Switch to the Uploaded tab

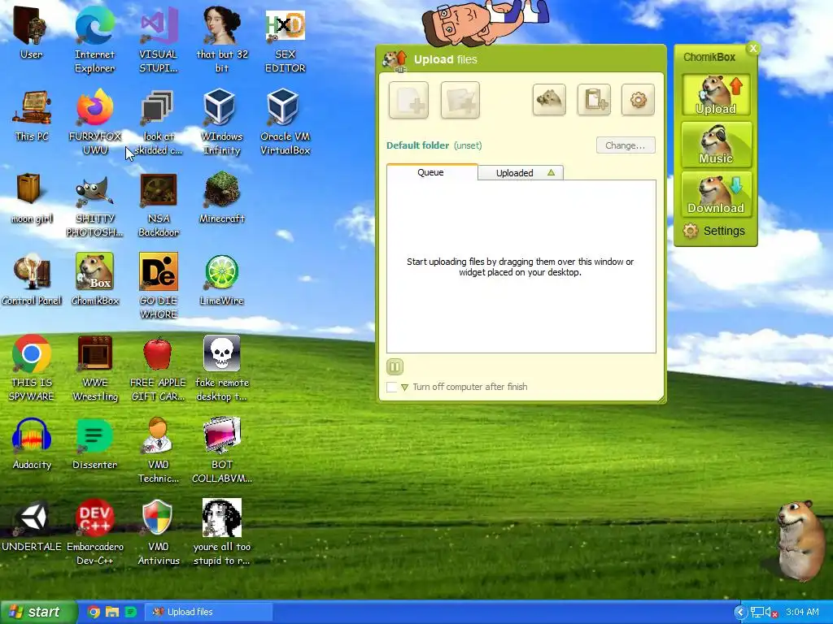520,173
